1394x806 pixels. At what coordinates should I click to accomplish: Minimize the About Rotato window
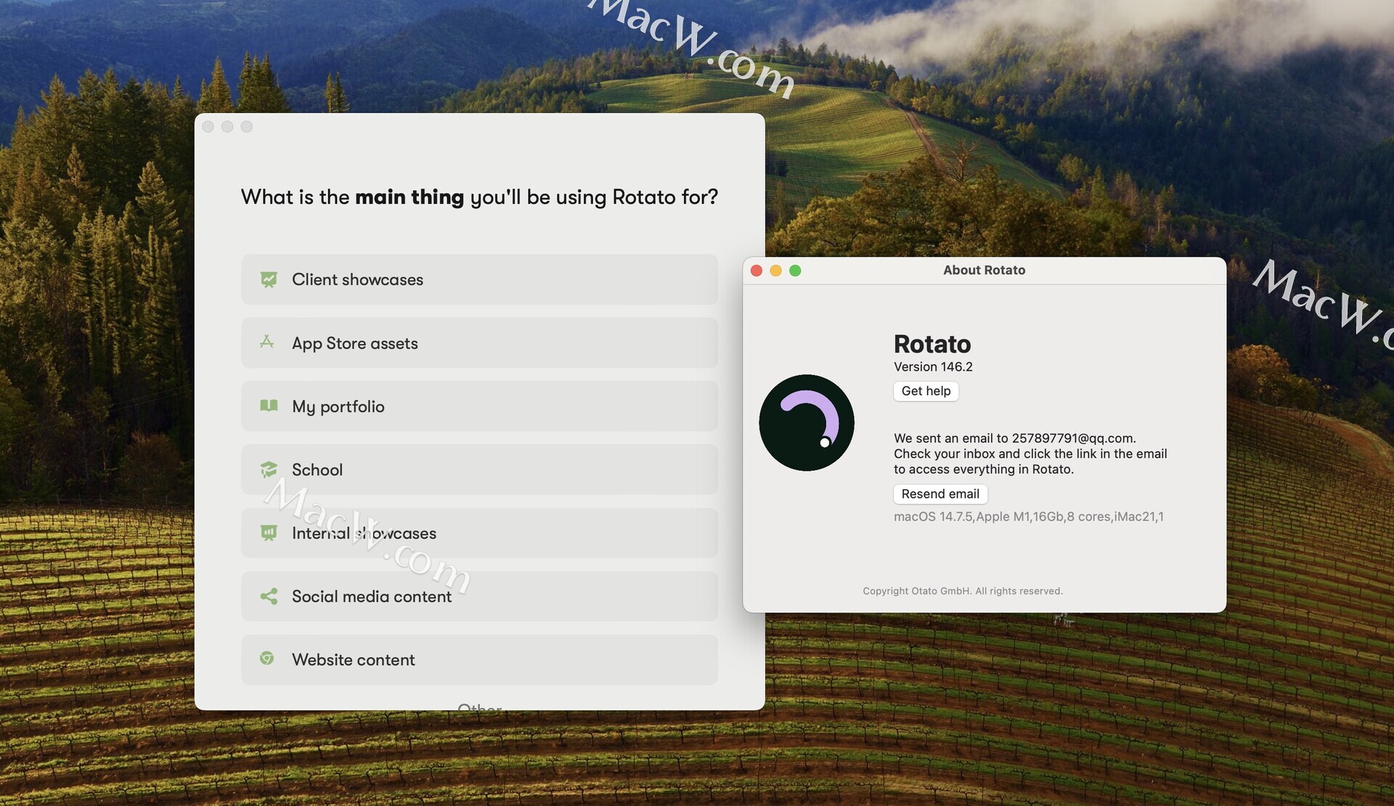pos(775,271)
